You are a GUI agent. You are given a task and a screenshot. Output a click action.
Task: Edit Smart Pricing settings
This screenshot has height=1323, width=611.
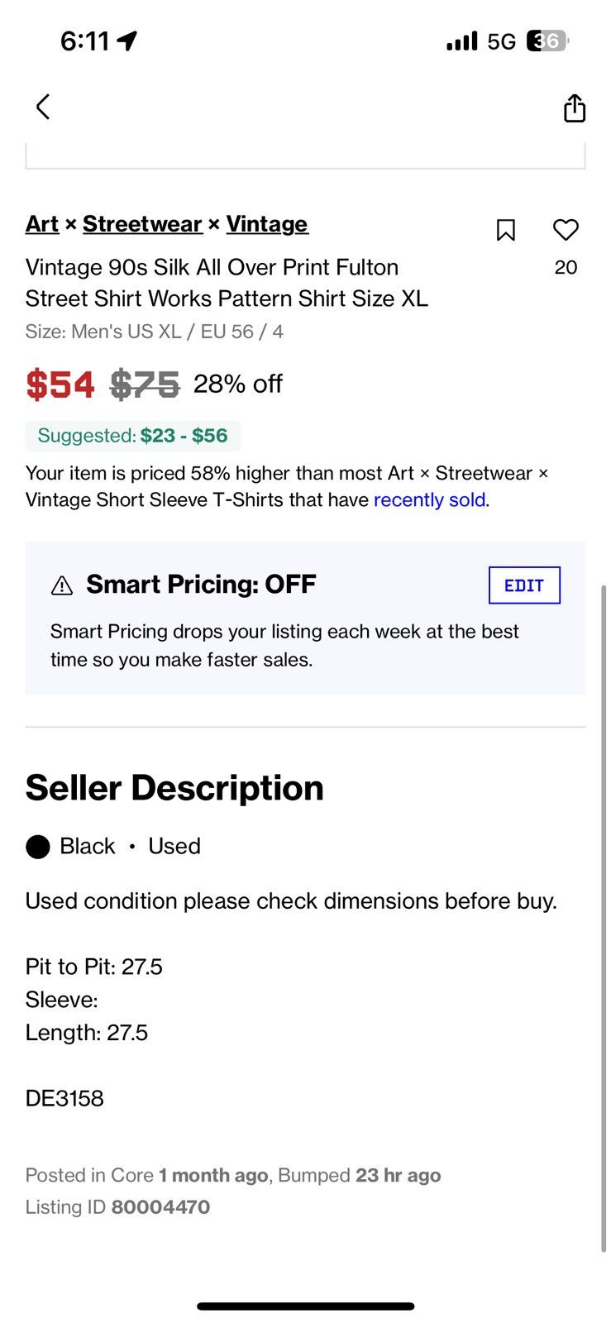524,585
